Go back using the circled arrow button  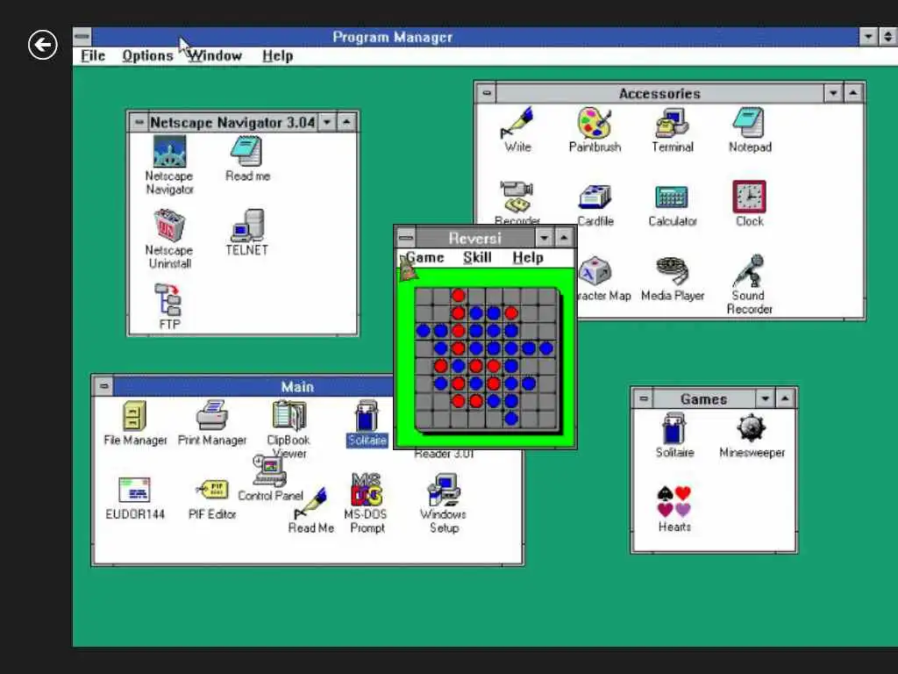coord(43,45)
